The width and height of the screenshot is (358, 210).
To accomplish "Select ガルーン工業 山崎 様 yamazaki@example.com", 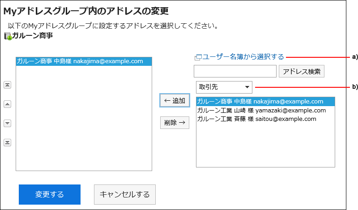I will pos(261,110).
